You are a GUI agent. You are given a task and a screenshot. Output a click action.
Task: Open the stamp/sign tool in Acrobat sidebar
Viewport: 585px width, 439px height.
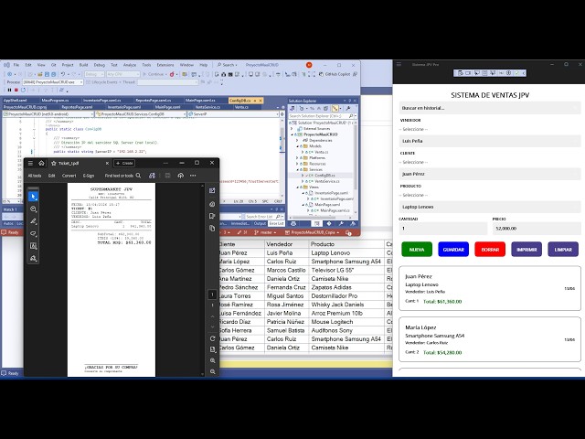coord(33,258)
